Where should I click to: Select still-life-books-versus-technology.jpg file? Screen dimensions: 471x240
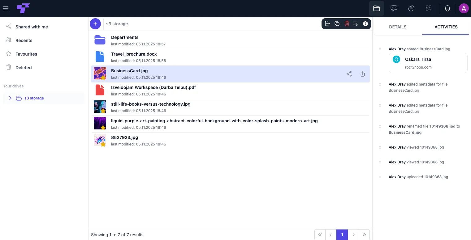(230, 107)
